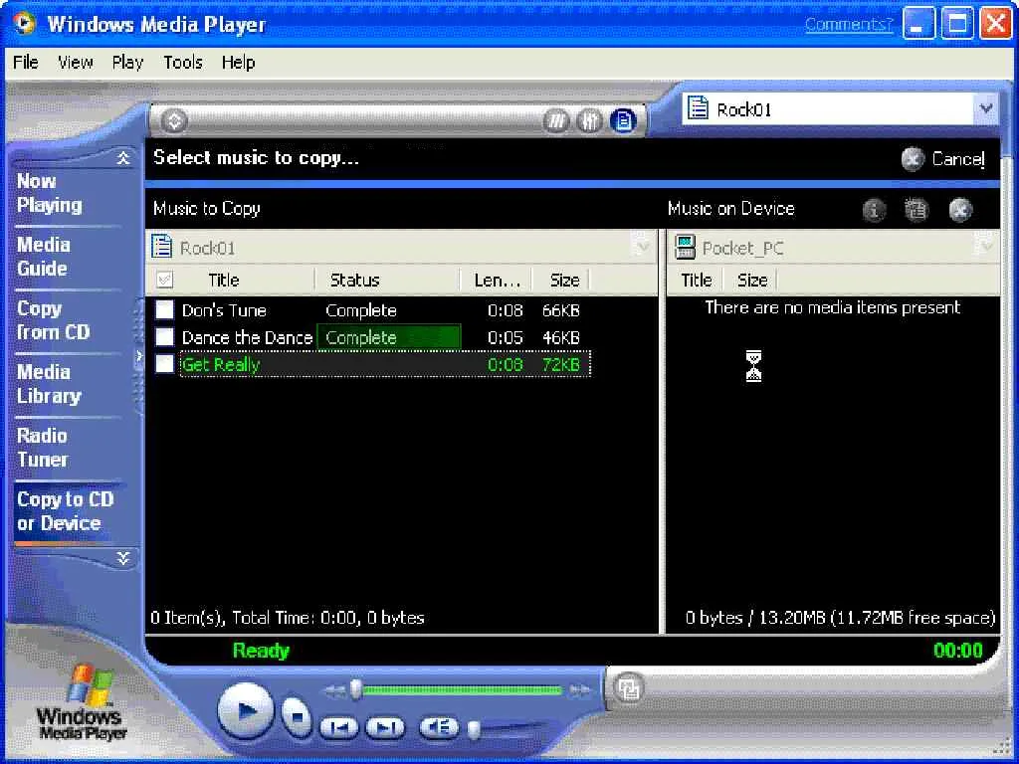The image size is (1019, 764).
Task: Check the Get Really checkbox
Action: pos(164,364)
